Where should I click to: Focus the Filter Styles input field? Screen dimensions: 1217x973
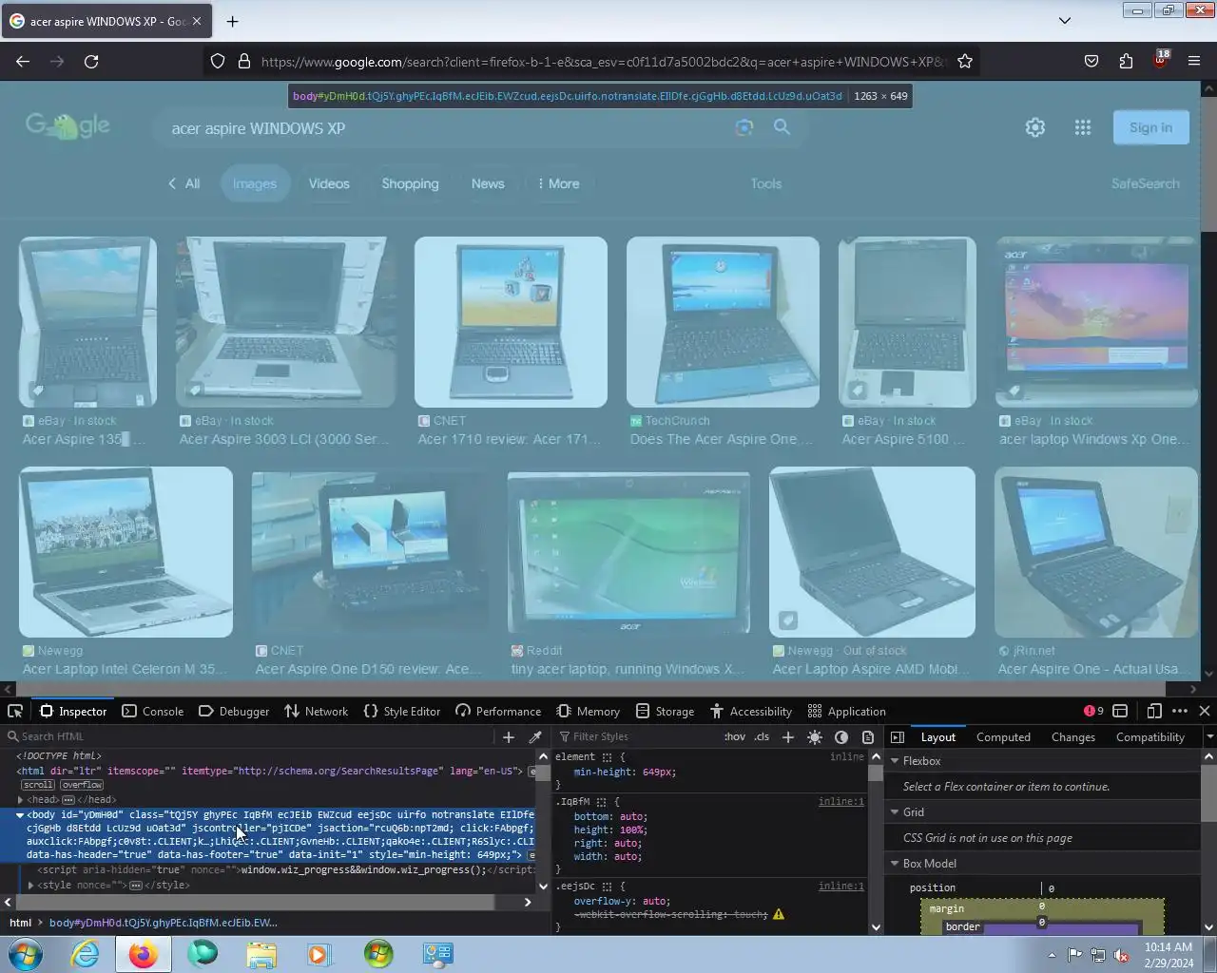tap(637, 736)
